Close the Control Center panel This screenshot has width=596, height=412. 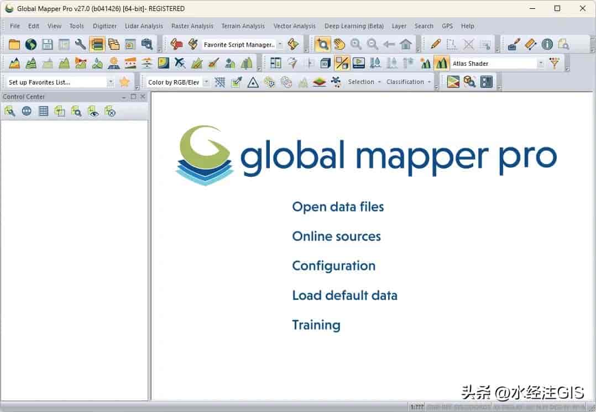tap(143, 97)
